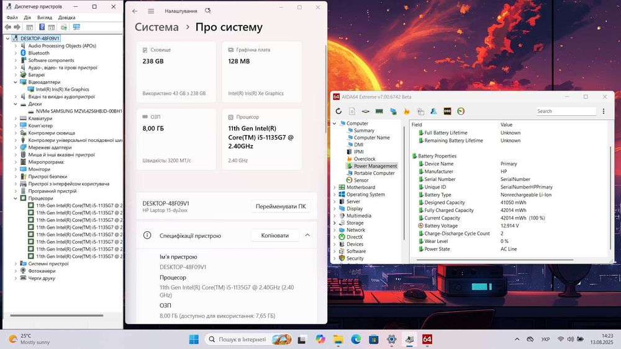Click the scan for hardware changes monitor icon

click(76, 27)
